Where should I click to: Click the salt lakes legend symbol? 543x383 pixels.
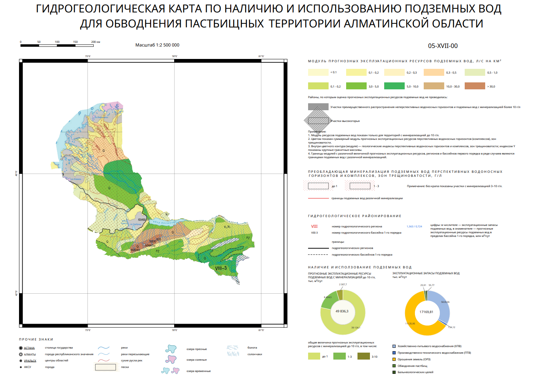171,359
